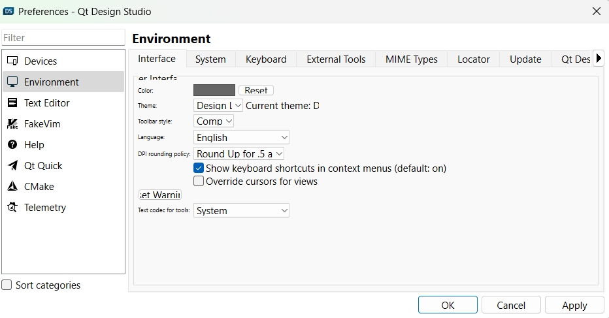Select CMake in category list
609x318 pixels.
tap(63, 187)
